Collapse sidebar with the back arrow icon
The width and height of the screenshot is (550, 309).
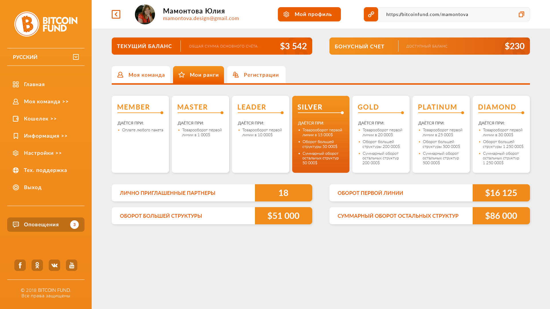click(116, 14)
